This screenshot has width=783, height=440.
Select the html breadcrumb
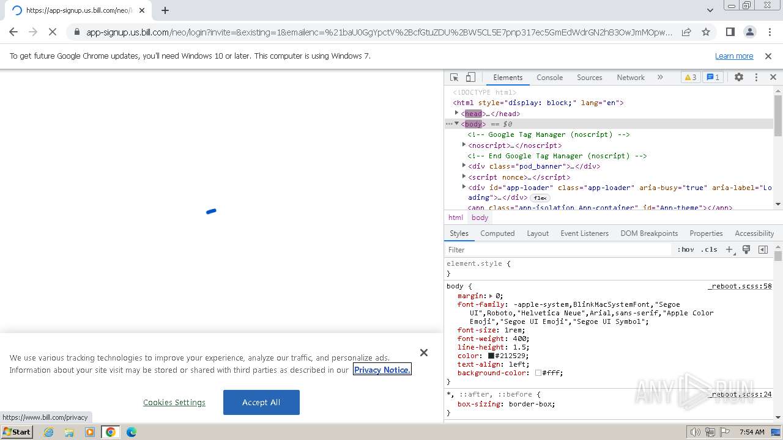pos(456,218)
